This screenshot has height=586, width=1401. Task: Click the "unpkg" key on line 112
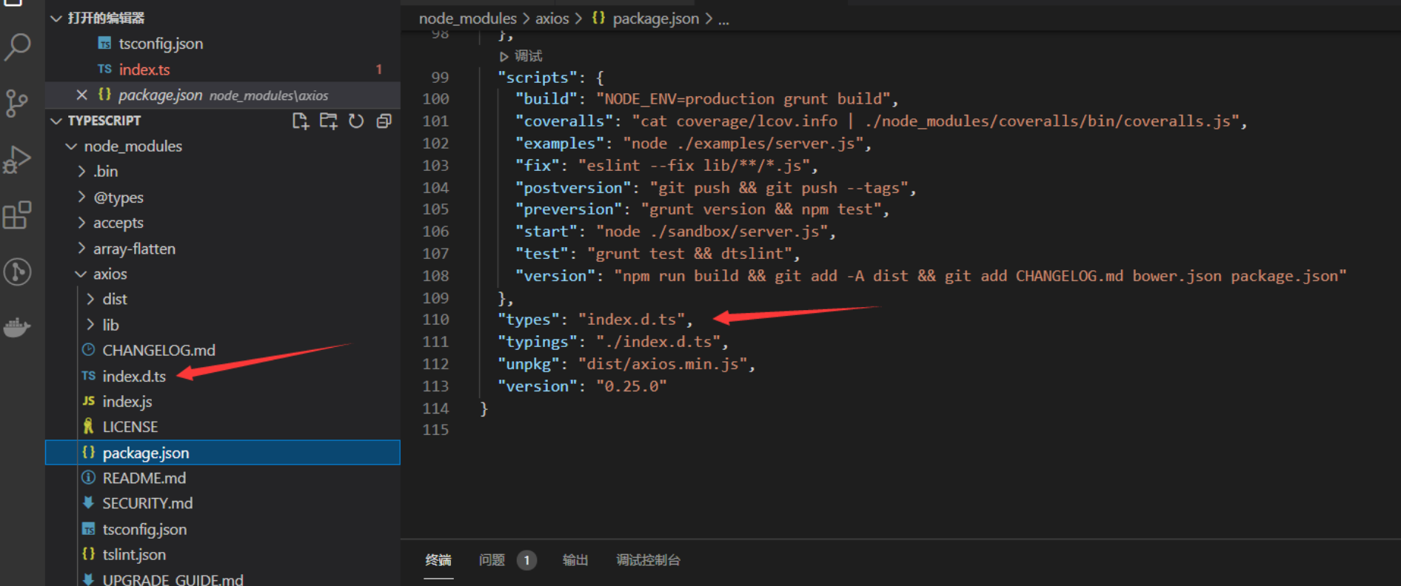[529, 364]
